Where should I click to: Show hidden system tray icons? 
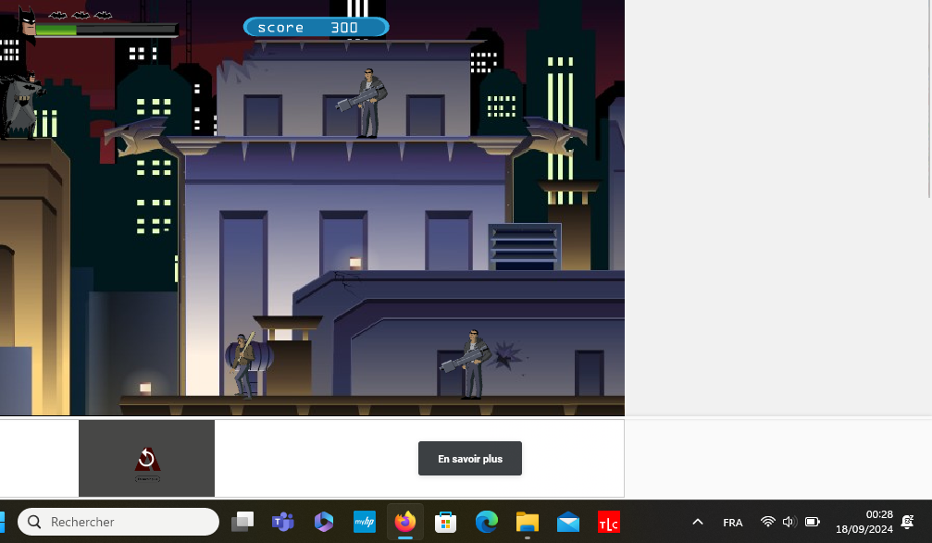pos(698,522)
